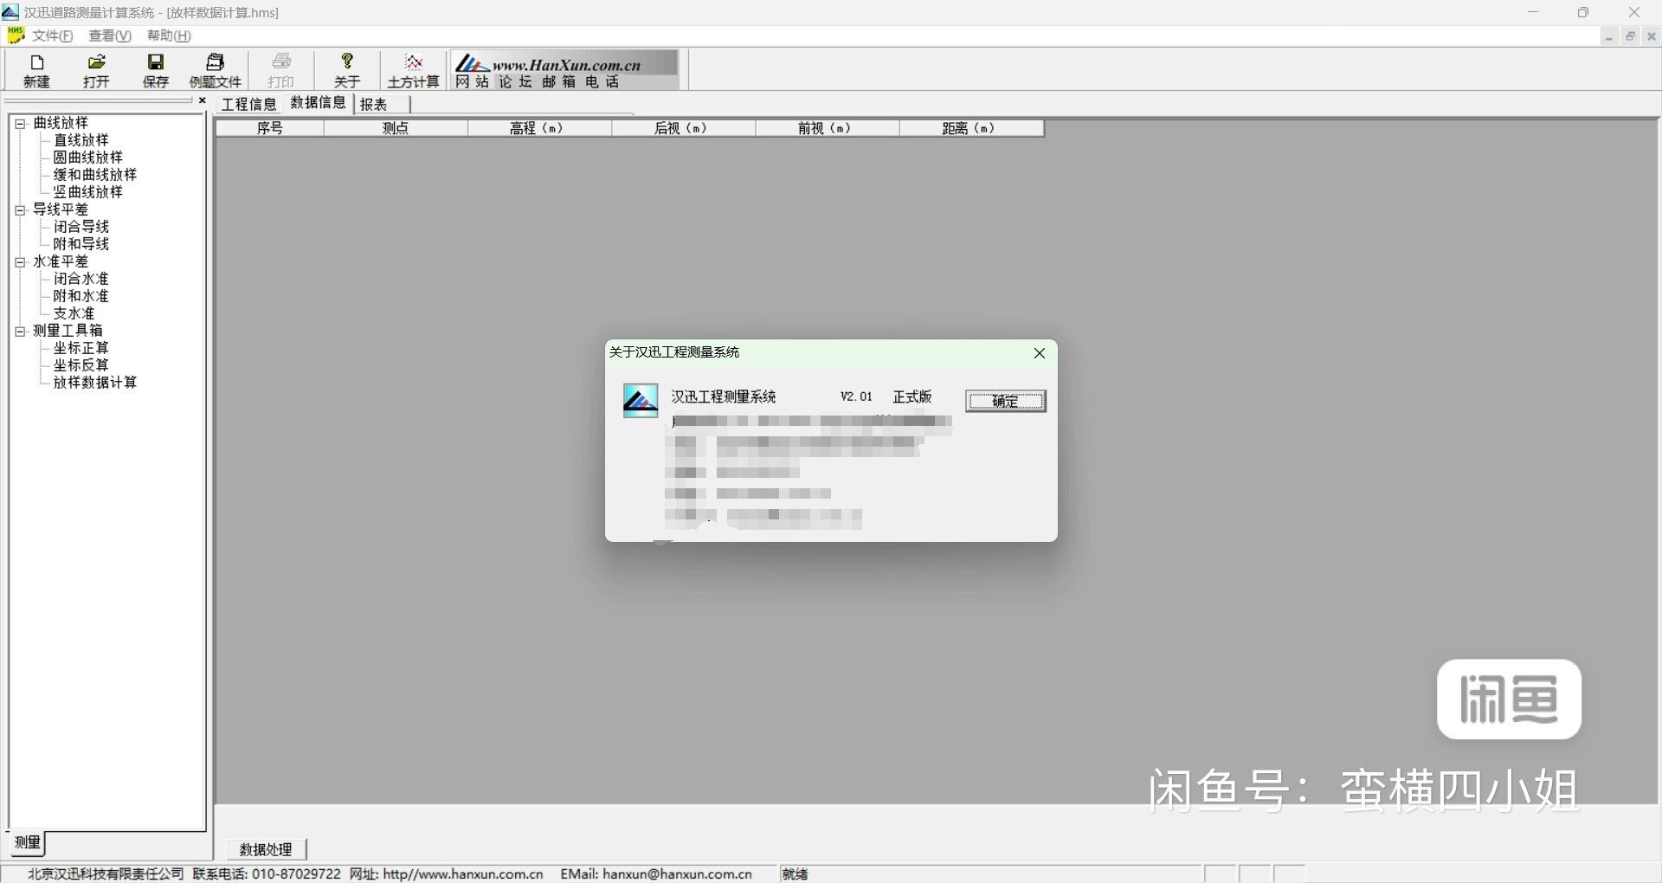Collapse the 测量工具箱 tree node
Image resolution: width=1662 pixels, height=883 pixels.
pyautogui.click(x=20, y=332)
